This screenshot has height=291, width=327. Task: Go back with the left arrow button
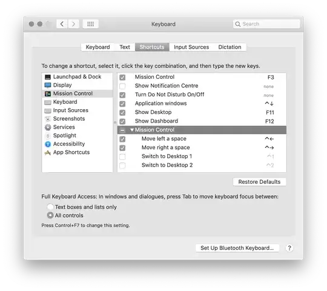[62, 24]
